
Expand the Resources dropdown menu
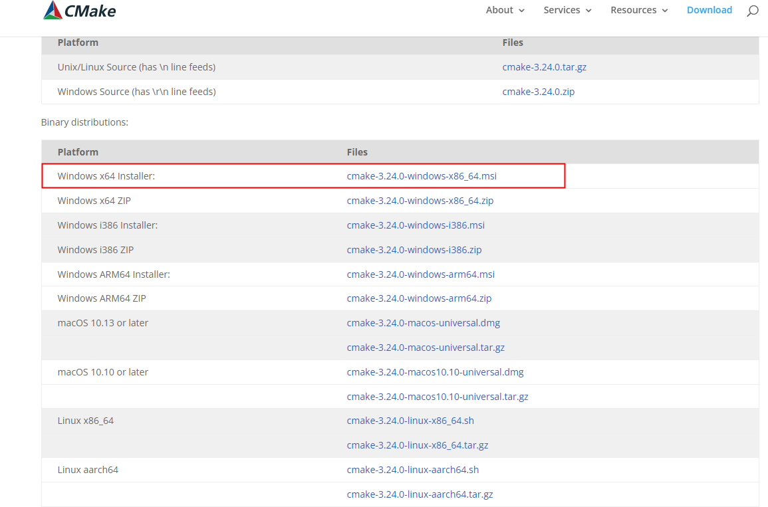pos(639,10)
